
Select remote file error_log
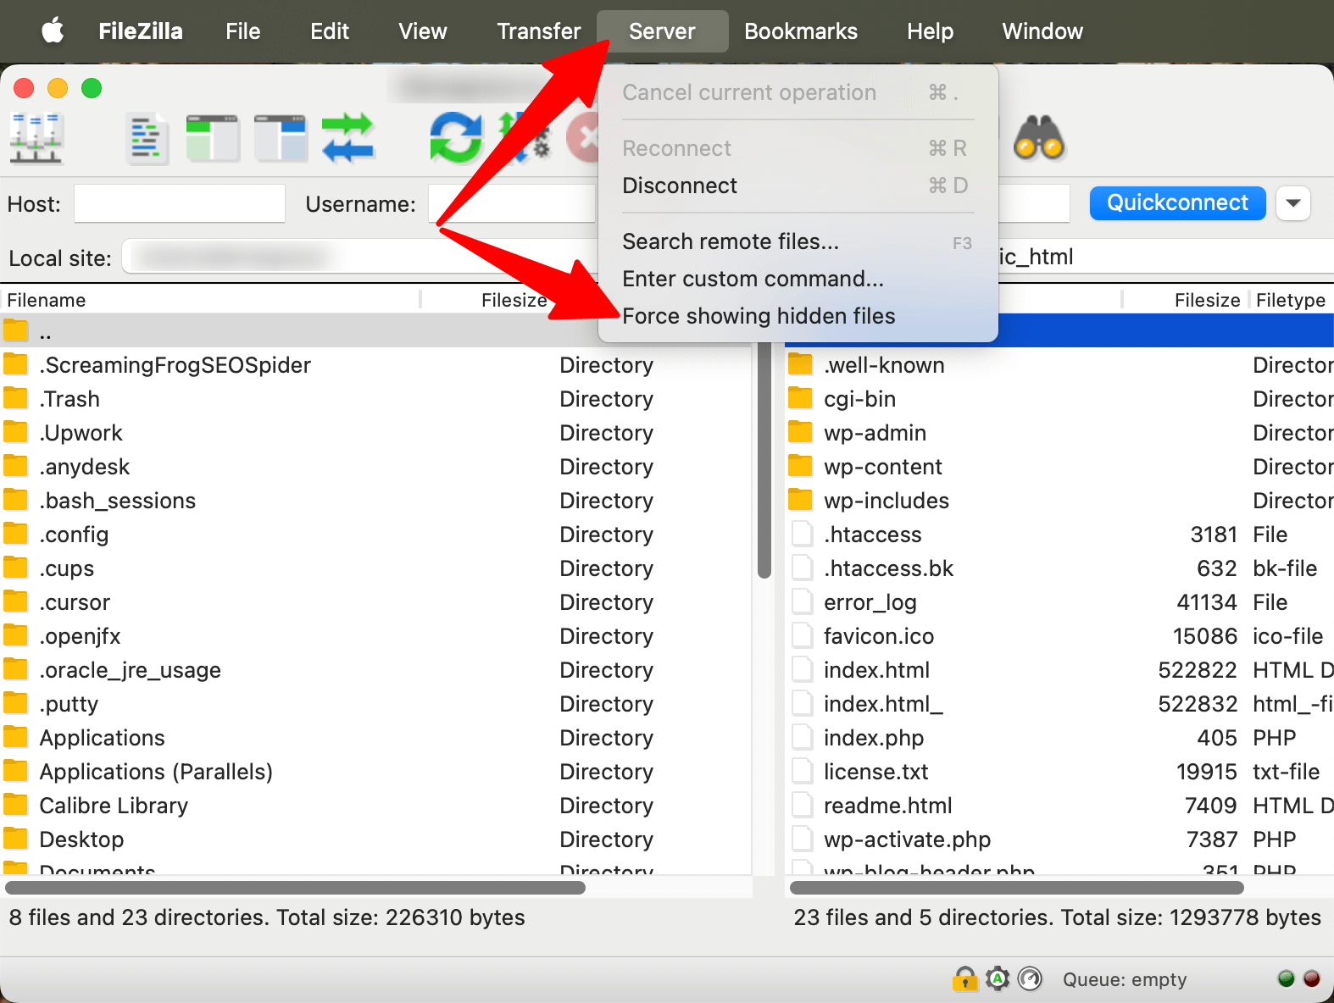1059,601
